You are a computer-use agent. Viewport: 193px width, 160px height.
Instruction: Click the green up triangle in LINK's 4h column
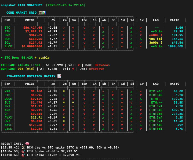(103, 129)
